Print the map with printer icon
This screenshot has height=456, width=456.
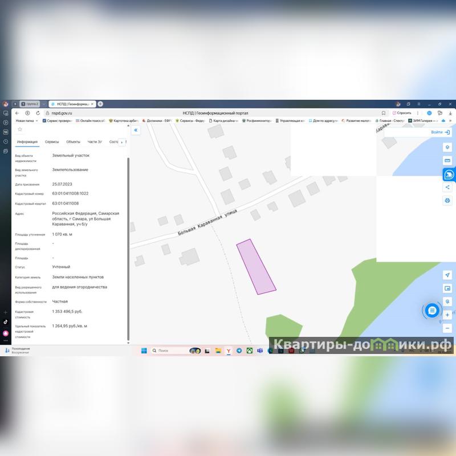click(447, 201)
